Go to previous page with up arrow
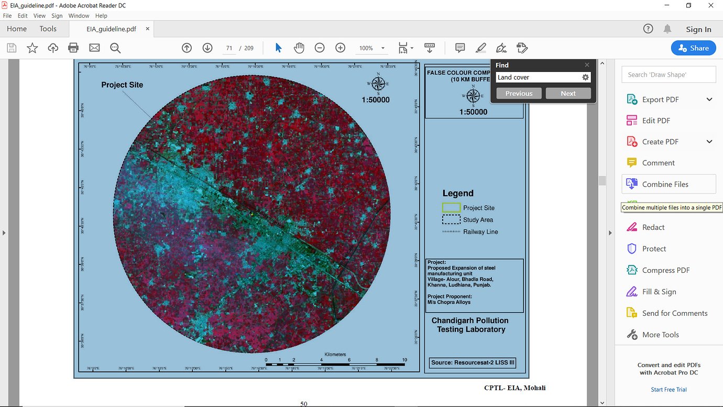The image size is (723, 407). pos(187,48)
